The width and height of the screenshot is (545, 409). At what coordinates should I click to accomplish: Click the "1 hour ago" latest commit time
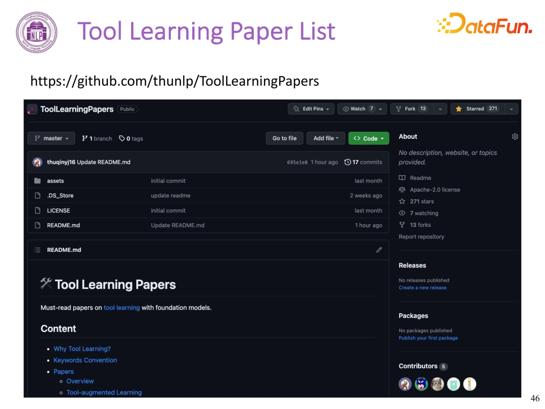[324, 162]
